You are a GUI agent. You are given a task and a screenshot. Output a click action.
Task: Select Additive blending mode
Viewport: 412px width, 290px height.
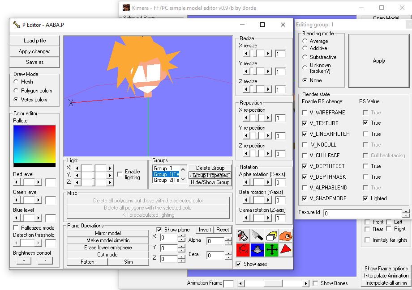[305, 48]
